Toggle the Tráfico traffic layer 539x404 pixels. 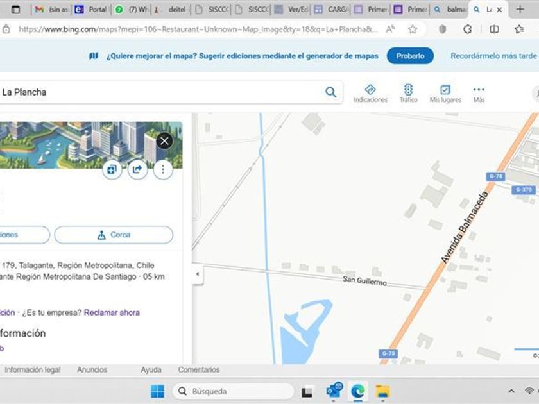408,93
